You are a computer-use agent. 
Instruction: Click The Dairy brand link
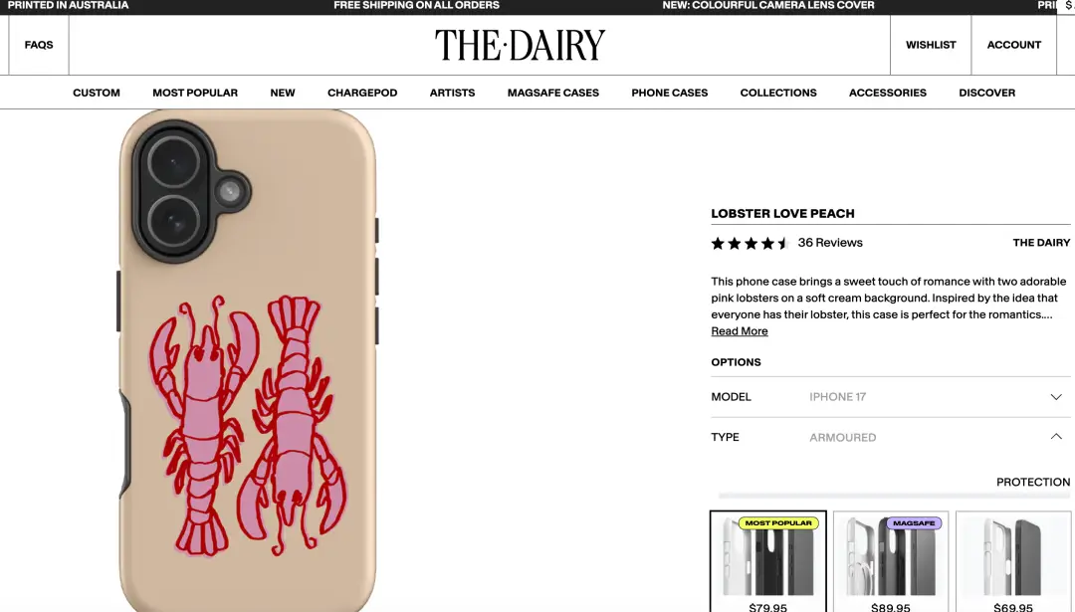[x=1041, y=243]
